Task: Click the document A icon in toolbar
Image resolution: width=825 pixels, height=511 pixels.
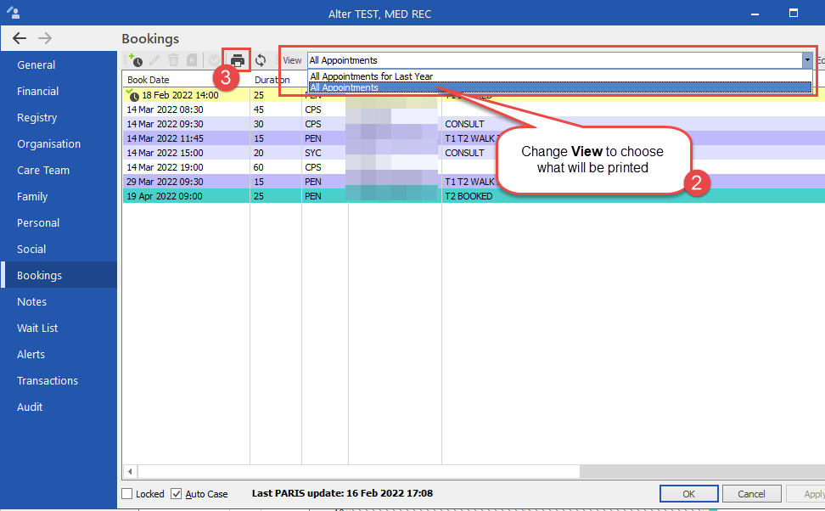Action: [192, 60]
